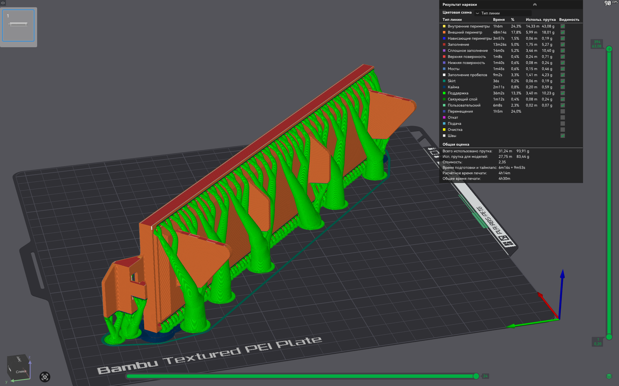Click the top-left panel collapse arrows icon
This screenshot has width=619, height=386.
[3, 3]
